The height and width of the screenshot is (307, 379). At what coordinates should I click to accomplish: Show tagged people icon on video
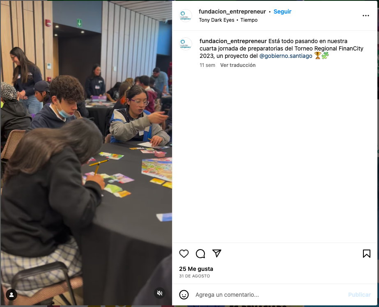pyautogui.click(x=11, y=295)
